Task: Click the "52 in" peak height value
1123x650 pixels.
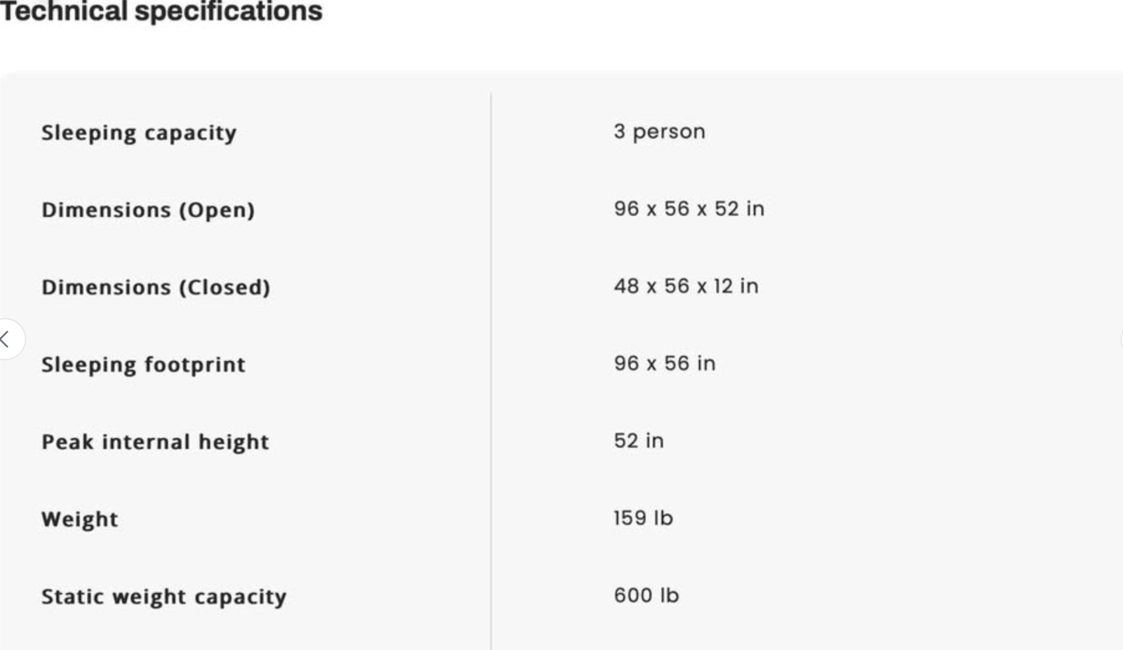Action: click(x=639, y=440)
